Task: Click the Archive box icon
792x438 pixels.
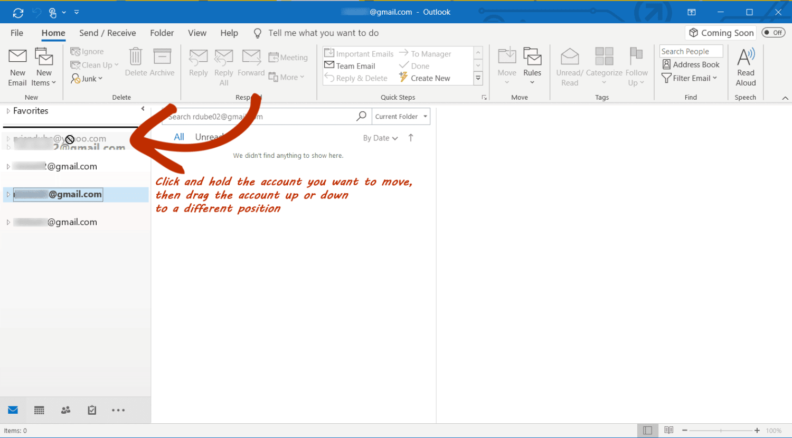Action: click(x=162, y=57)
